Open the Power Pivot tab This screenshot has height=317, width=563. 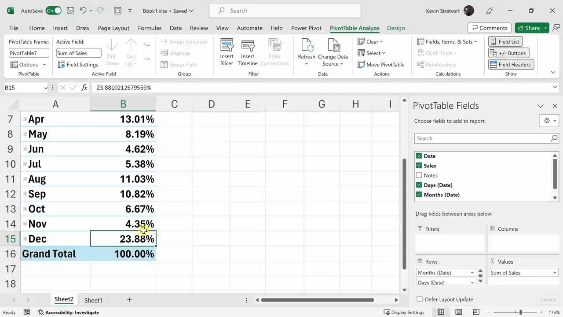306,28
